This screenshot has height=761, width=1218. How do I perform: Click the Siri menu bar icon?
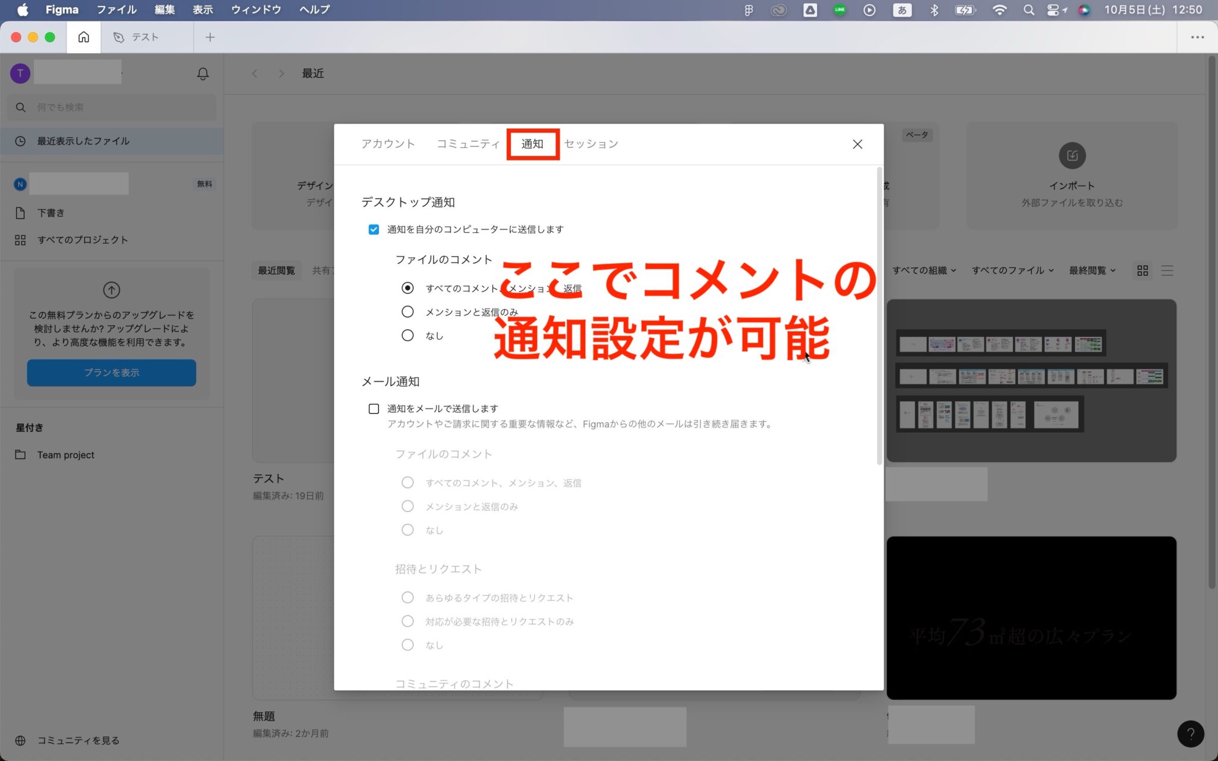point(1084,10)
